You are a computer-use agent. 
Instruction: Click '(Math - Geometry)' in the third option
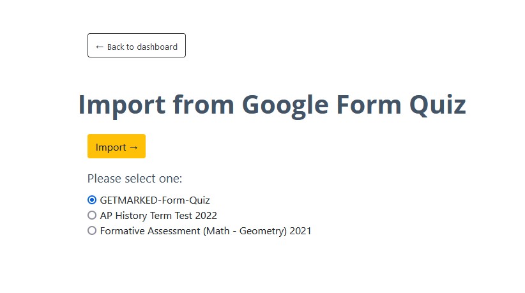[245, 231]
